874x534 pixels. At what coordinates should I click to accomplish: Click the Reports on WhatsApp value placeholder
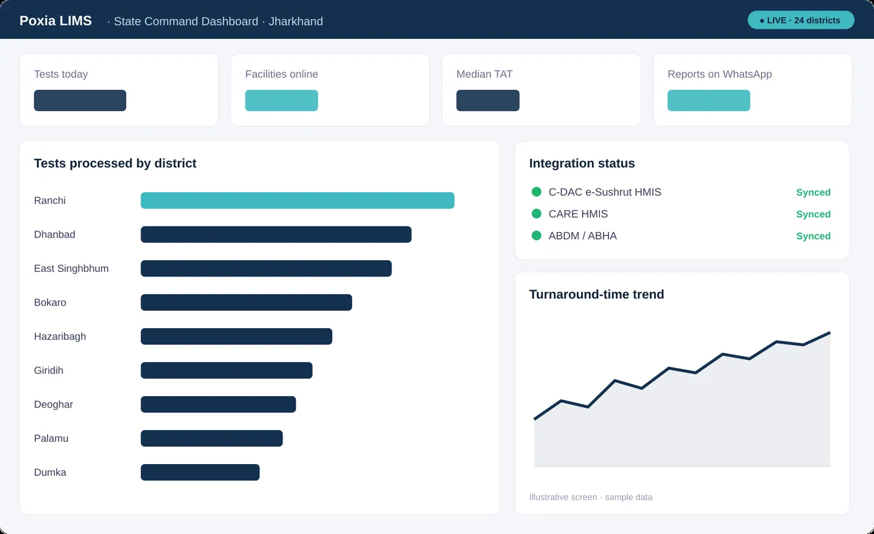[709, 100]
